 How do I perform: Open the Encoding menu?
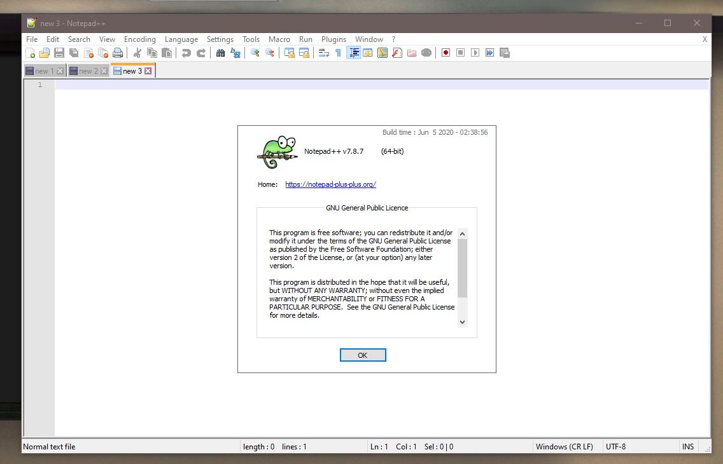tap(140, 39)
